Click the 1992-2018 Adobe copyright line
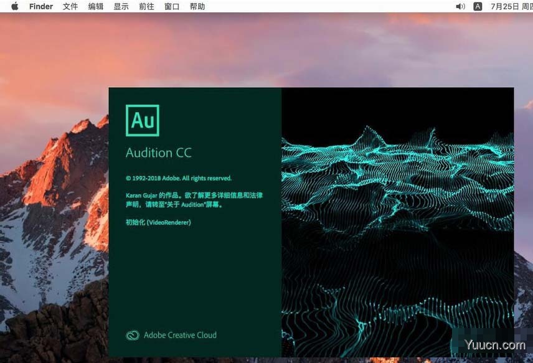This screenshot has height=363, width=533. click(x=178, y=178)
